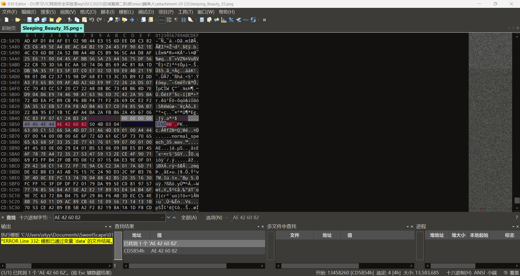Close the Sleeping_Beauty_35.png tab
The image size is (520, 276).
81,28
